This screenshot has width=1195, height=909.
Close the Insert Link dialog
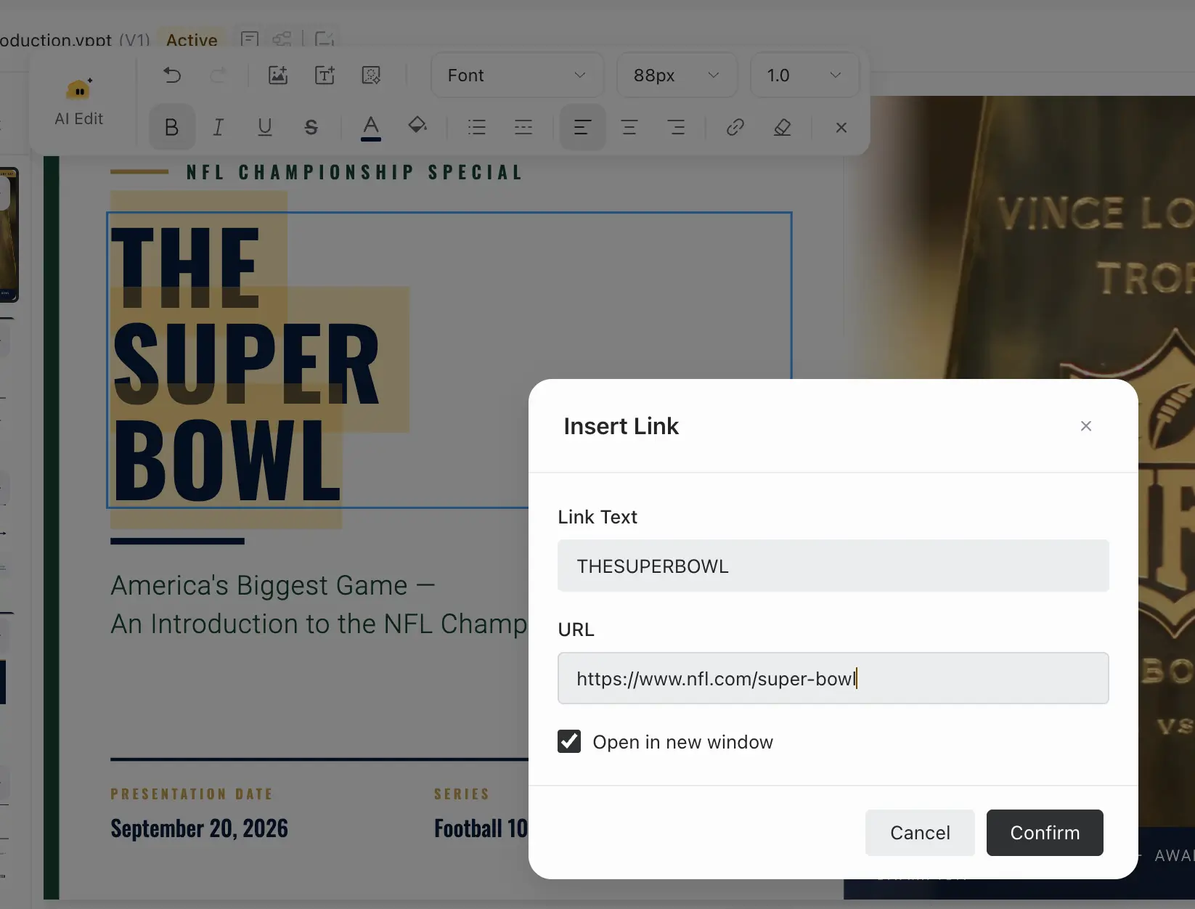[1086, 426]
